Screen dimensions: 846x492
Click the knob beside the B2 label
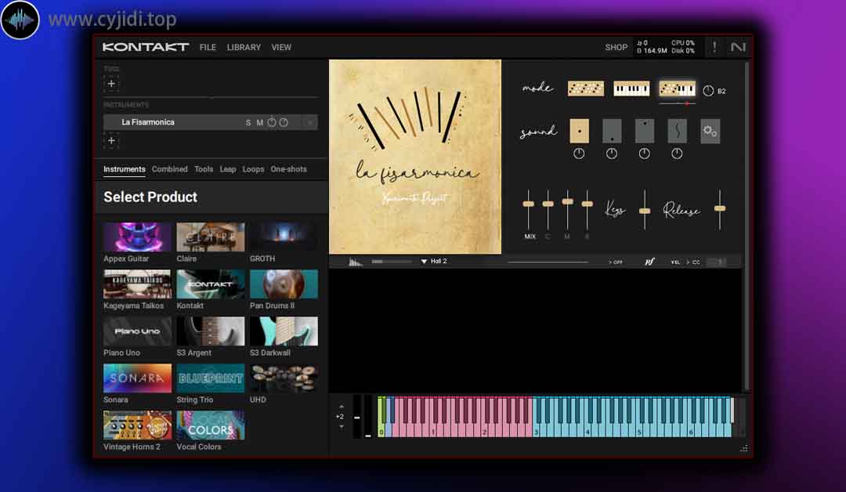[x=708, y=91]
